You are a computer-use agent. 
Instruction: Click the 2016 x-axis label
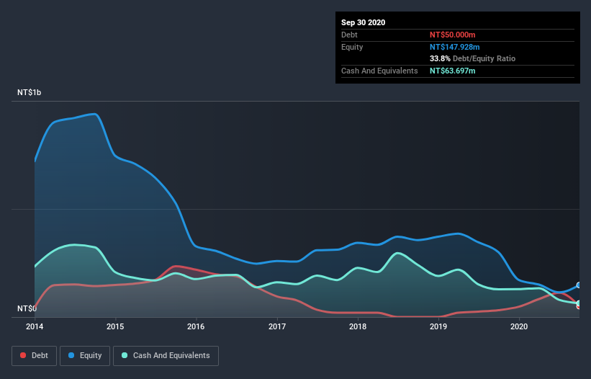click(x=196, y=326)
